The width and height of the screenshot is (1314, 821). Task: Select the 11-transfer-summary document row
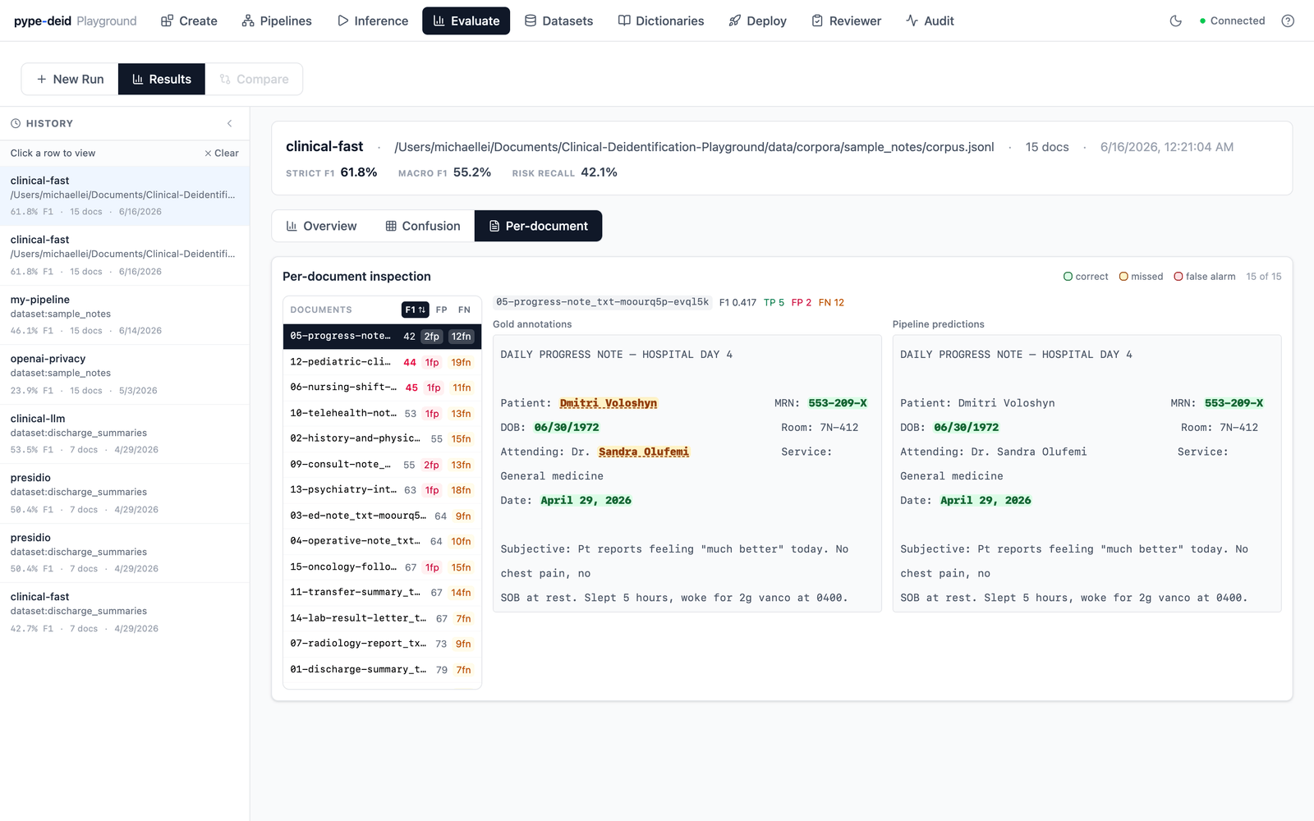tap(382, 592)
